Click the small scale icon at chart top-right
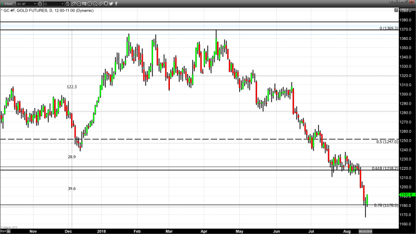 coord(396,10)
